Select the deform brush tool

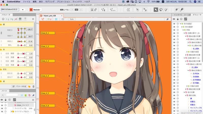[166, 10]
